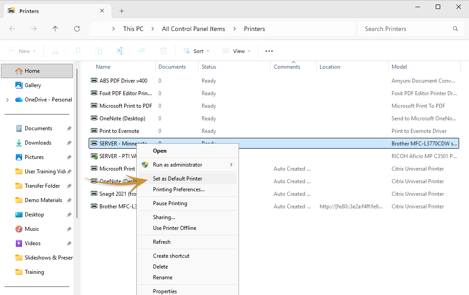
Task: Add a new tab with plus button
Action: 122,11
